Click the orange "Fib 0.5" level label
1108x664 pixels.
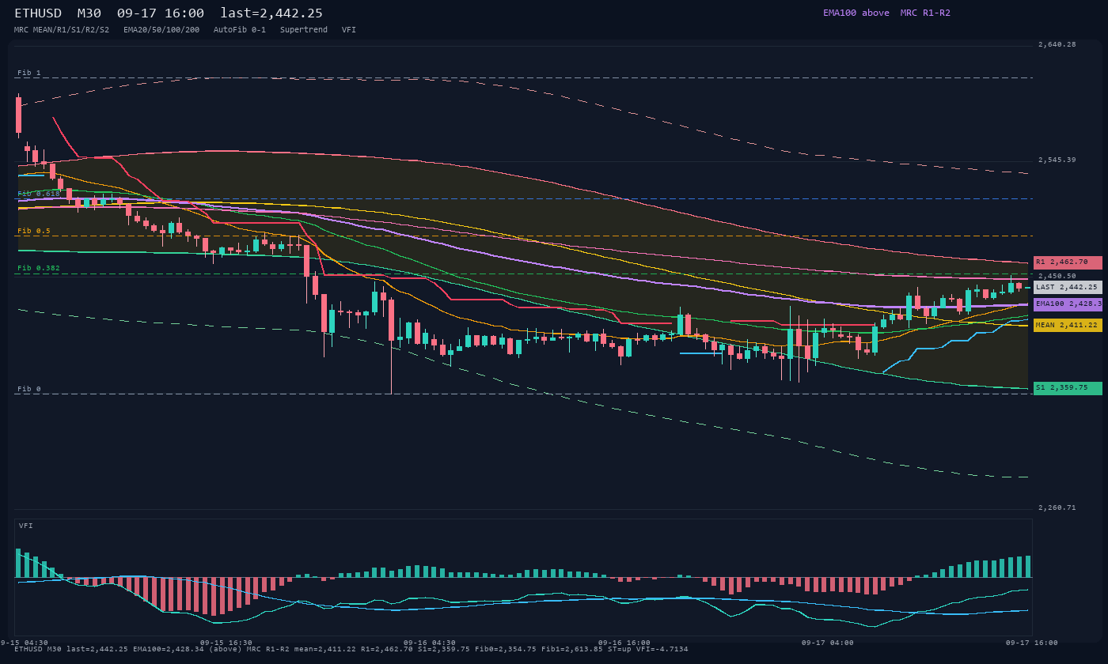click(34, 231)
